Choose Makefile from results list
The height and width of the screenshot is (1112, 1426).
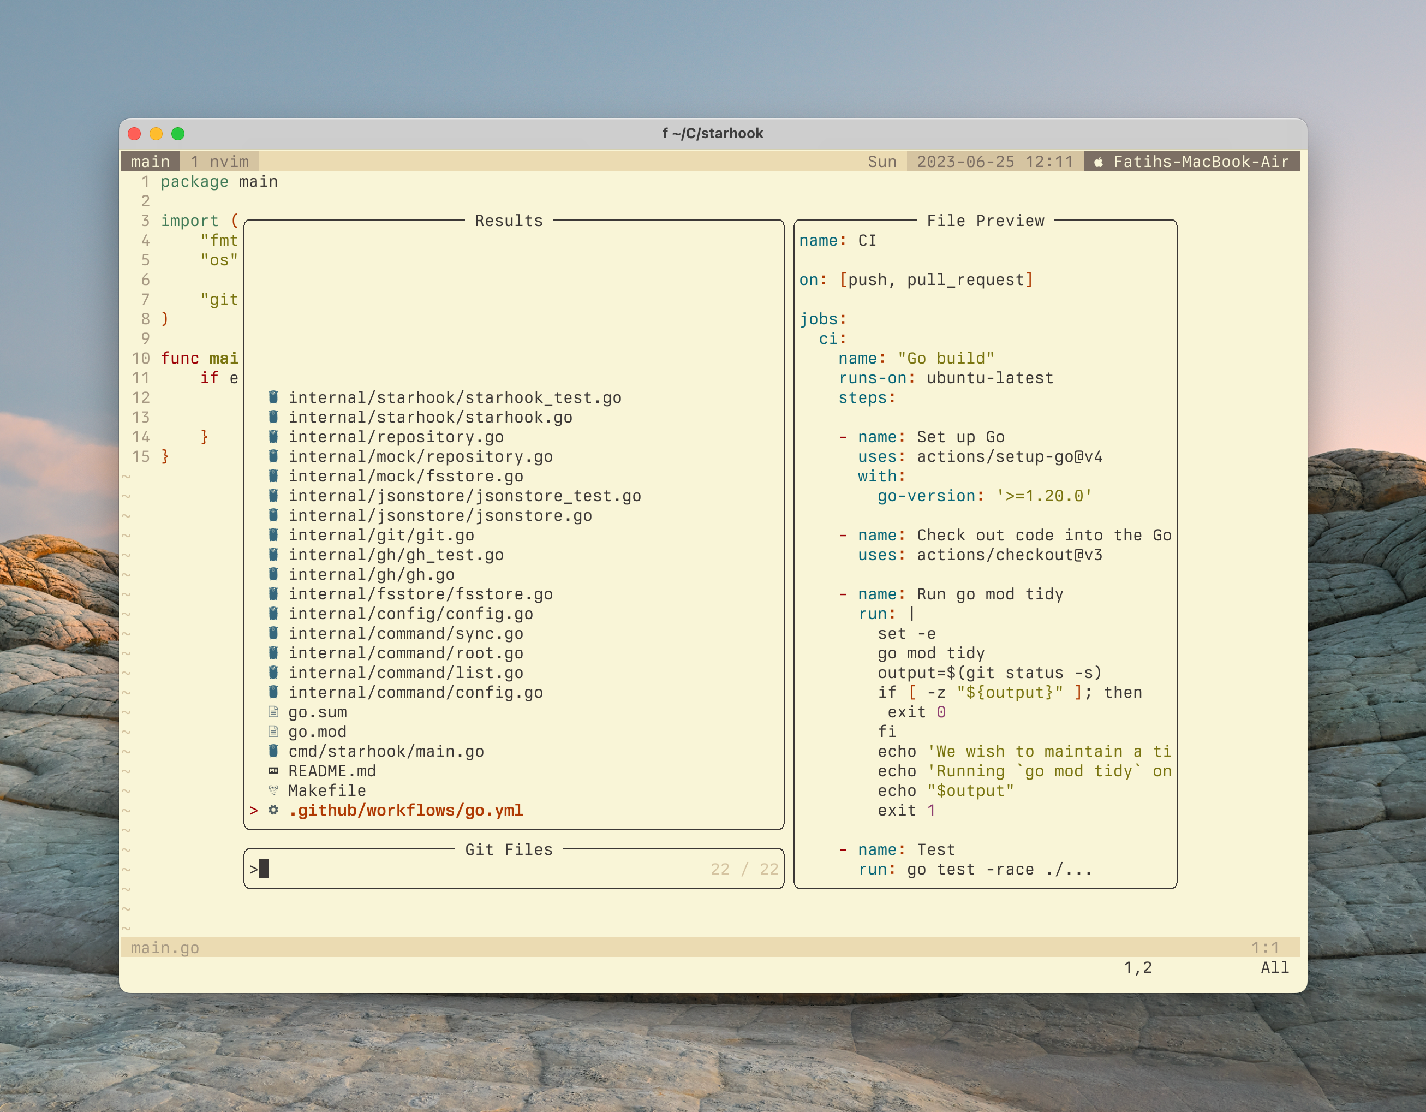[x=327, y=789]
